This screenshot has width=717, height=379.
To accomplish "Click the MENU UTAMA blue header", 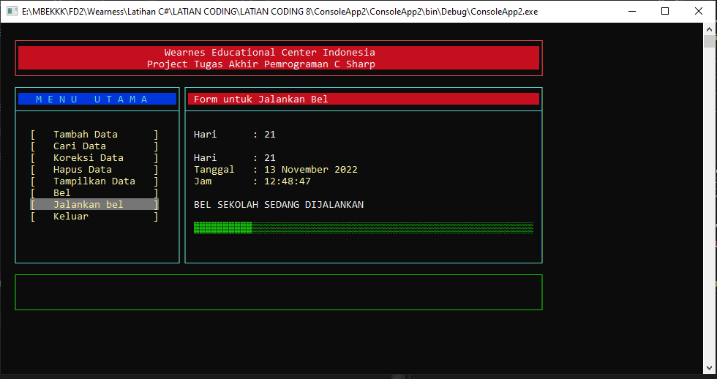I will (97, 99).
